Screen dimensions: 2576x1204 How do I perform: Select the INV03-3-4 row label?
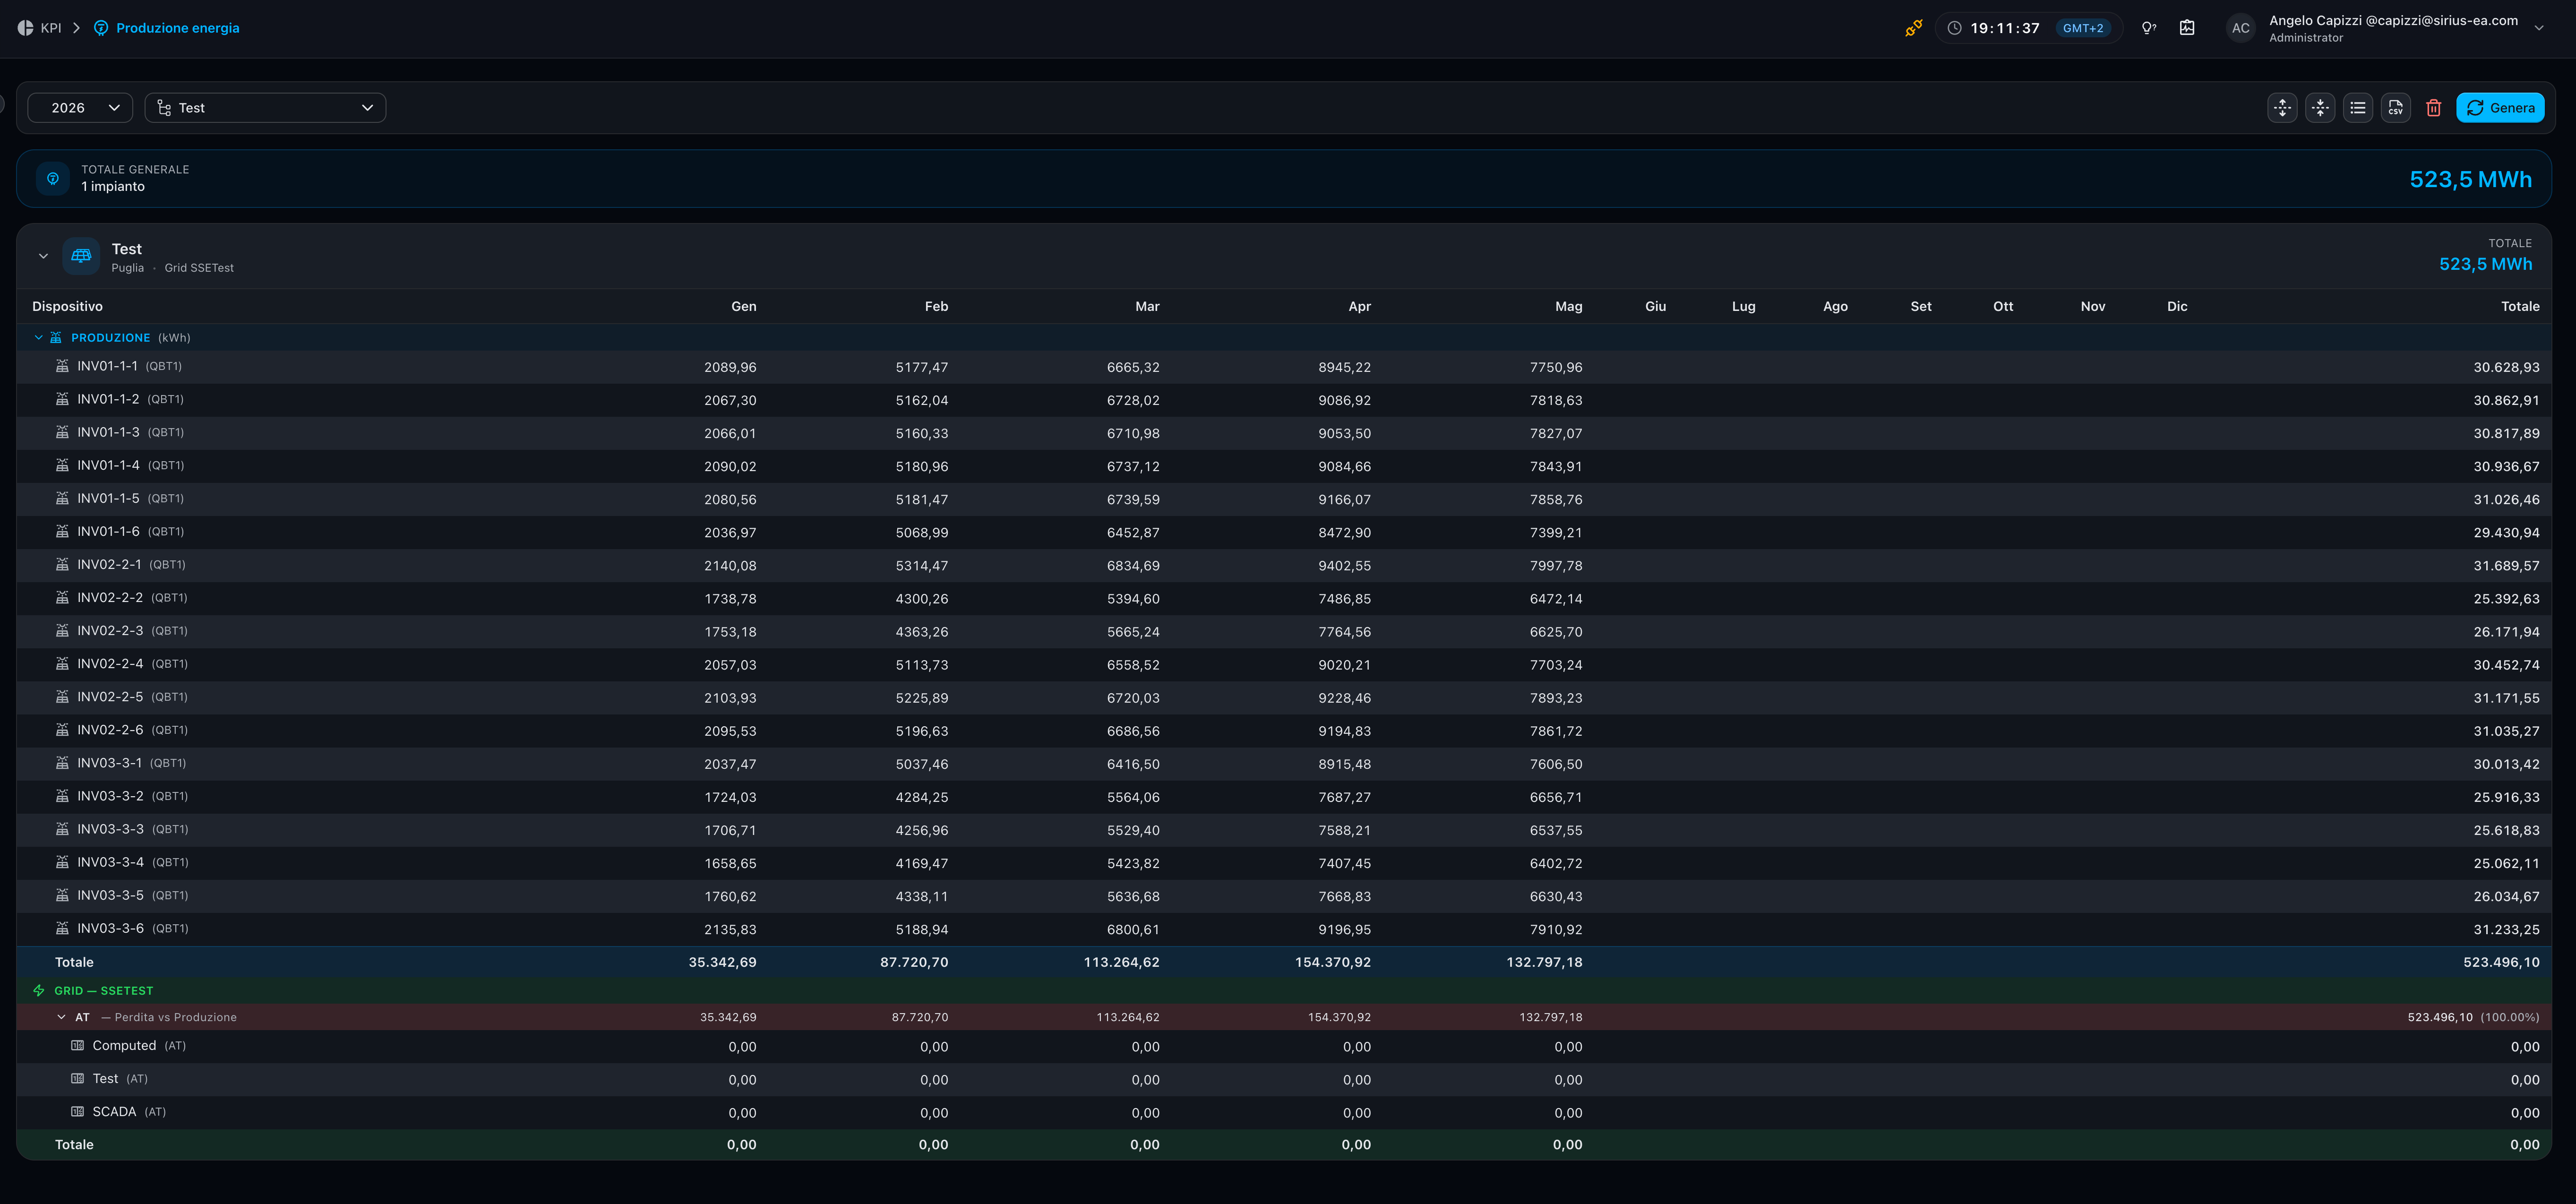[110, 862]
